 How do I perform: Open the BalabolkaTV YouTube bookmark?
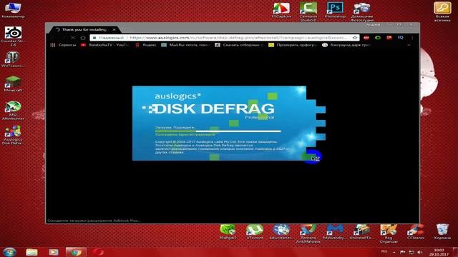pos(105,45)
